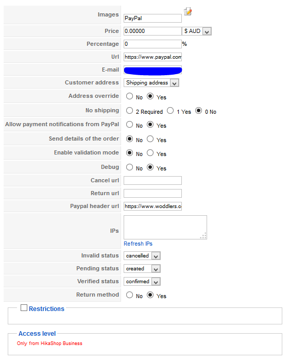The height and width of the screenshot is (362, 289).
Task: Select No for Address override
Action: 130,96
